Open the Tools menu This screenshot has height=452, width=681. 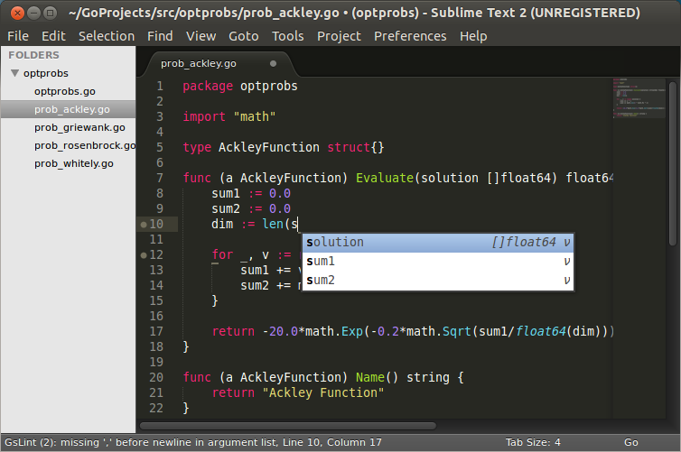[x=288, y=36]
